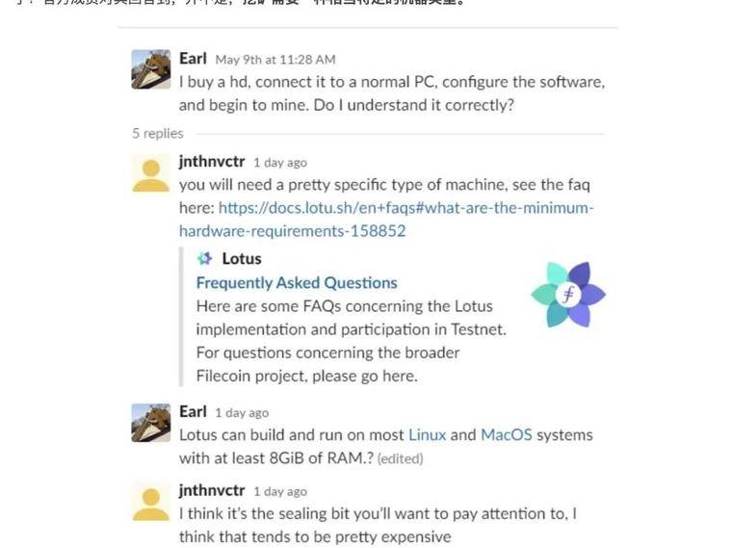Open the 'Frequently Asked Questions' preview title
732x548 pixels.
pos(297,283)
